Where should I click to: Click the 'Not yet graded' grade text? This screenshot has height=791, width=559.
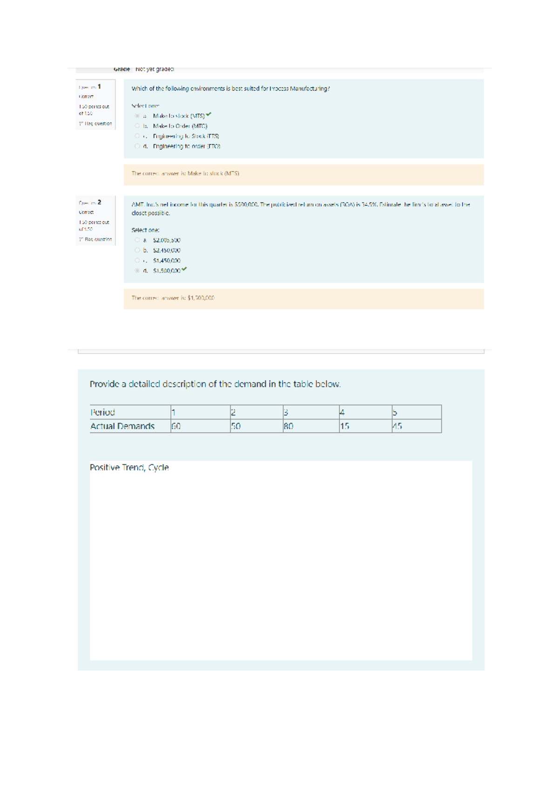[155, 69]
